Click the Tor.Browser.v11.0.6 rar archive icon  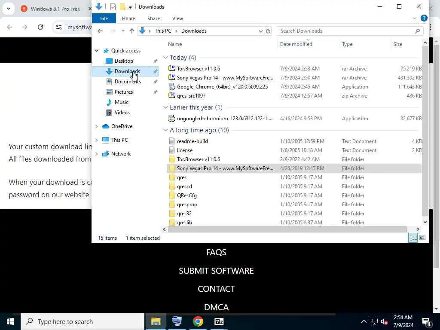[x=172, y=68]
